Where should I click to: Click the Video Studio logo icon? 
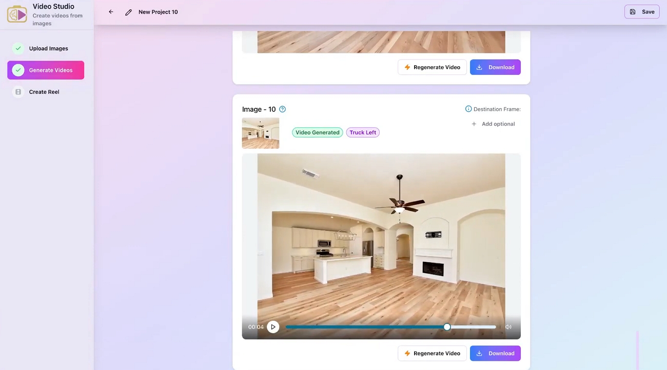(17, 14)
